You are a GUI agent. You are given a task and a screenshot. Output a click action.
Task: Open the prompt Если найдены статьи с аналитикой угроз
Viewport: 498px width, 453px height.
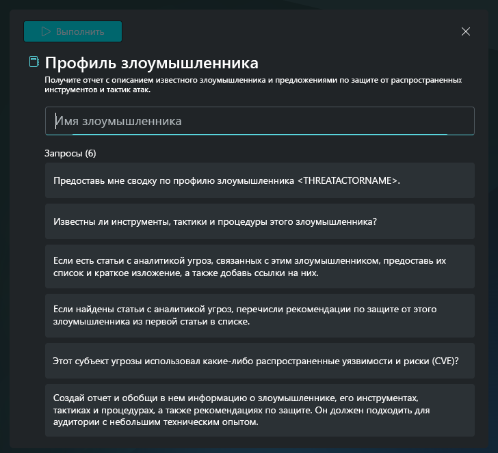pos(260,316)
